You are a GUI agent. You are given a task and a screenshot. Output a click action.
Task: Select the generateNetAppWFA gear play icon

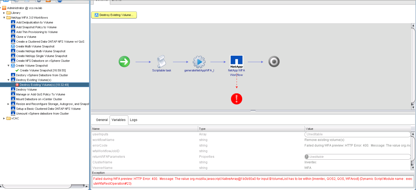[x=199, y=62]
